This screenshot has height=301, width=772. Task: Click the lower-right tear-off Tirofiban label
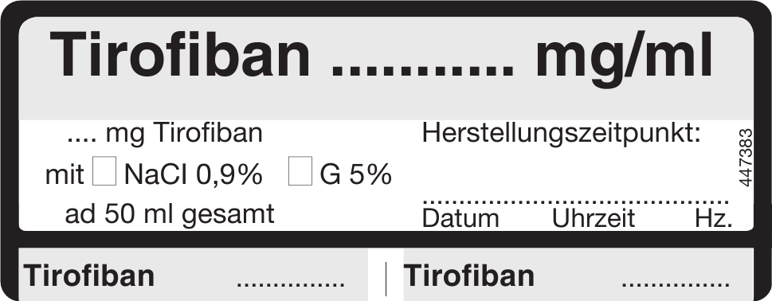pyautogui.click(x=468, y=276)
